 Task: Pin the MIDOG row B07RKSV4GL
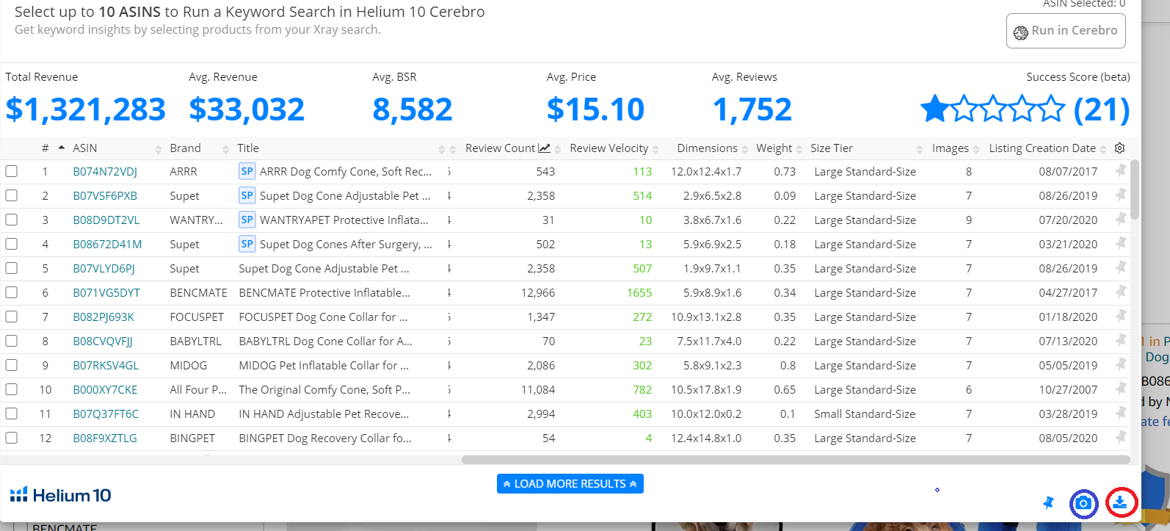pos(1121,364)
